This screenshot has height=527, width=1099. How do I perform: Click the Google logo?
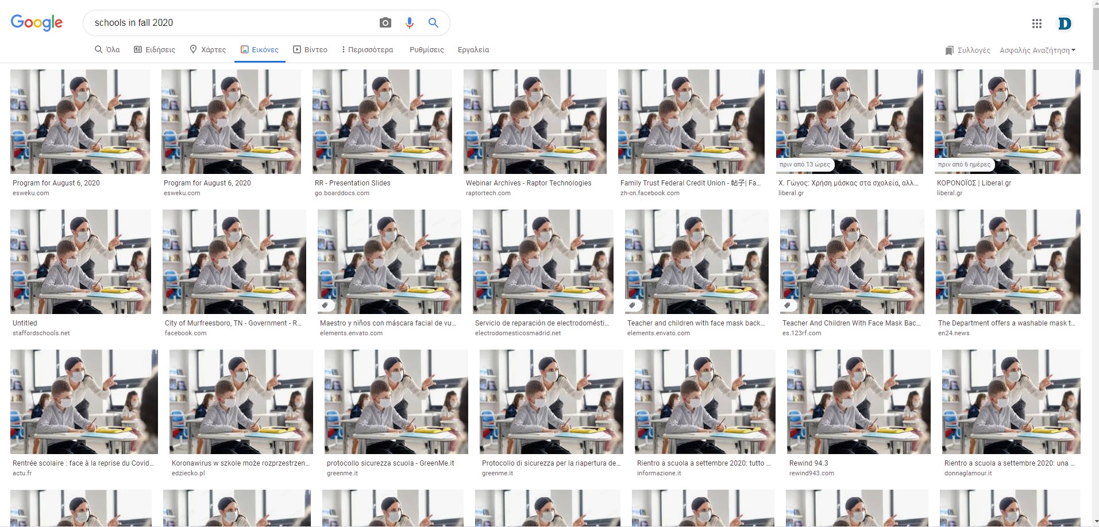[x=37, y=22]
